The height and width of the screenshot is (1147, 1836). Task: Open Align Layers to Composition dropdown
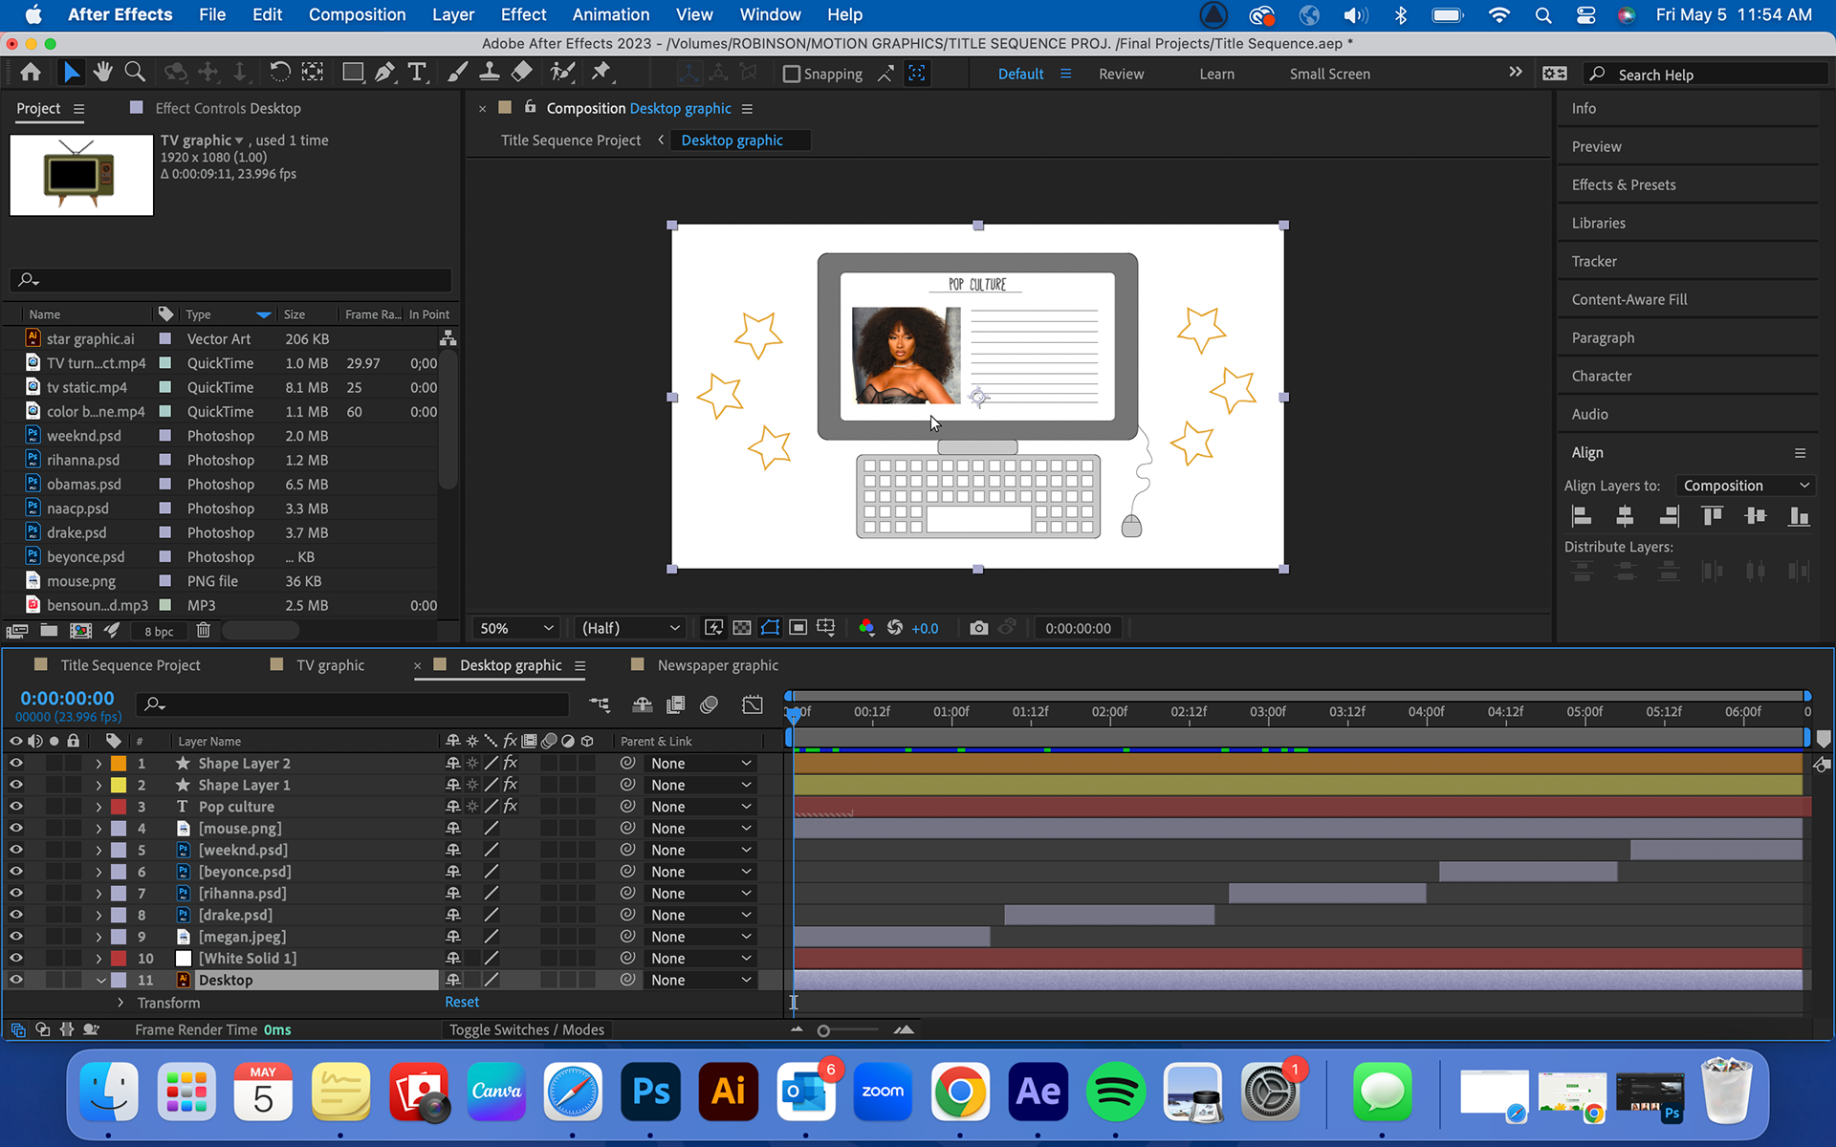tap(1745, 486)
